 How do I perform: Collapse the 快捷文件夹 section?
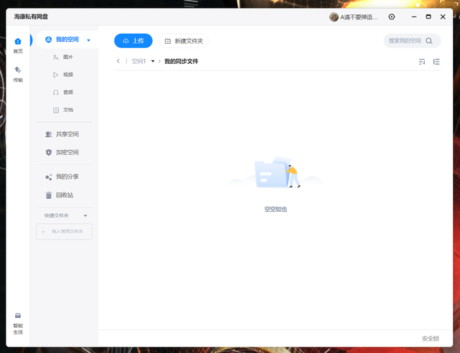pos(86,216)
